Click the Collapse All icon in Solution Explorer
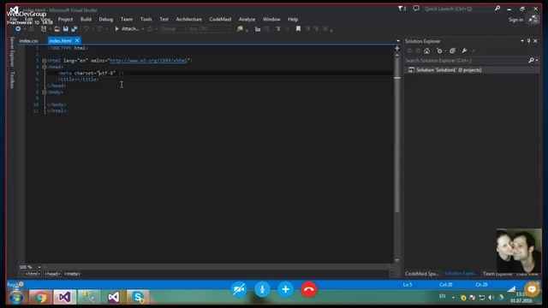The height and width of the screenshot is (308, 548). pos(452,51)
